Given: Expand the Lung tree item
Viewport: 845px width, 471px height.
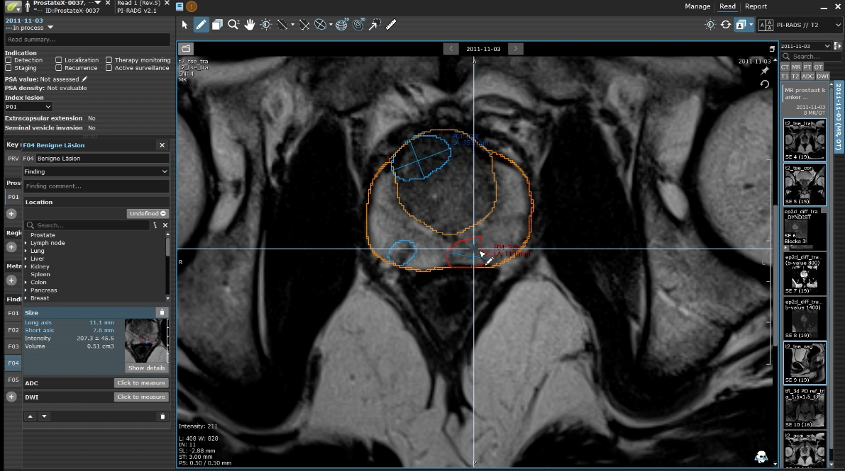Looking at the screenshot, I should coord(26,251).
